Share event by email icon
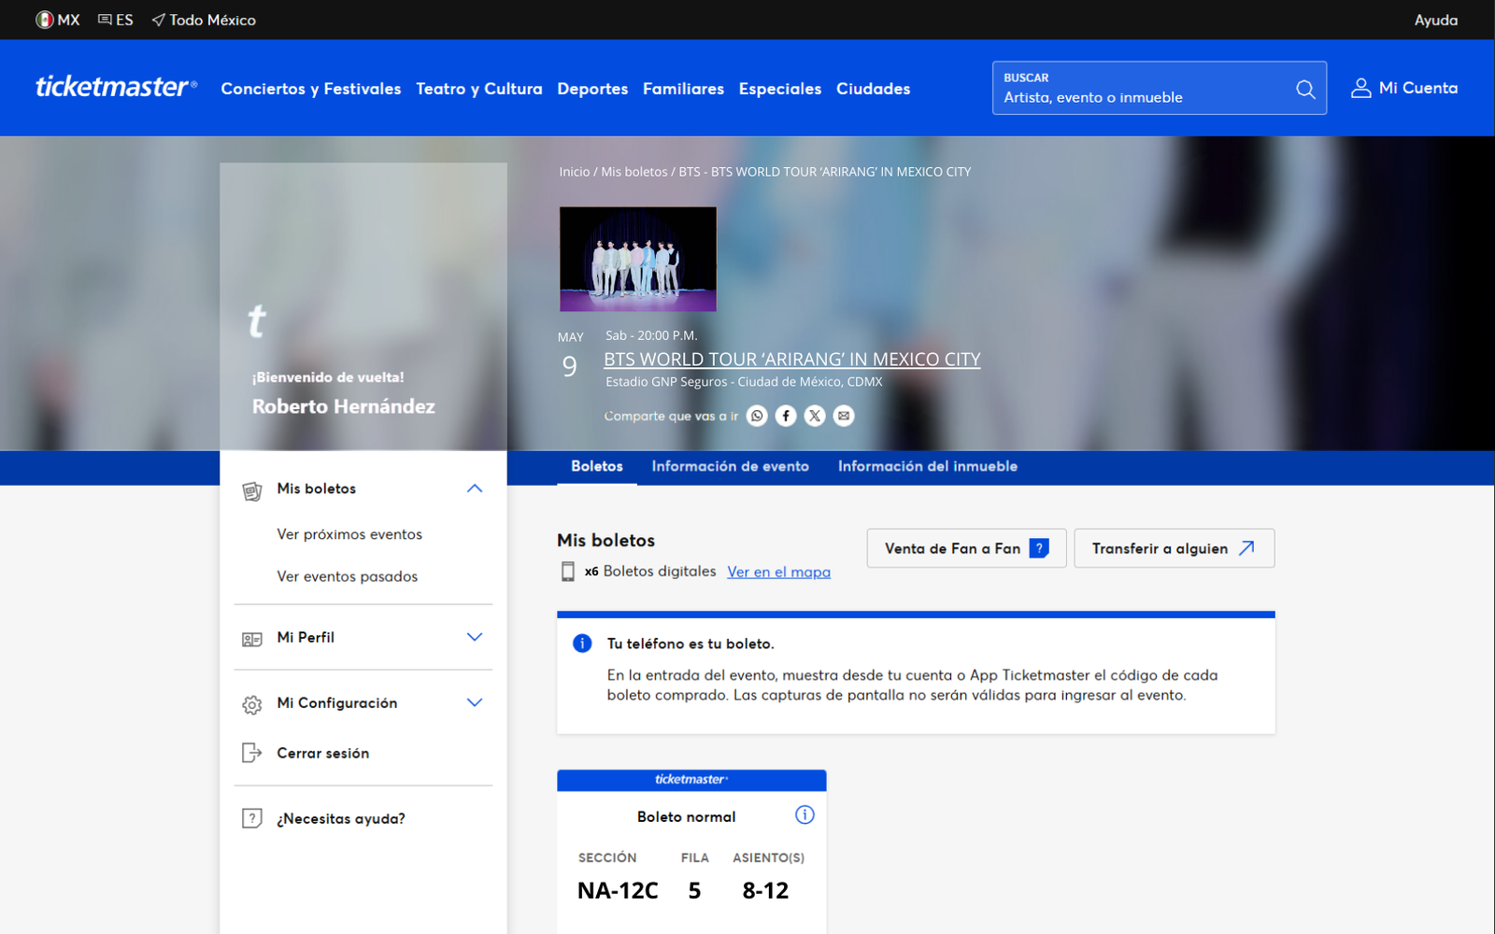 [844, 416]
